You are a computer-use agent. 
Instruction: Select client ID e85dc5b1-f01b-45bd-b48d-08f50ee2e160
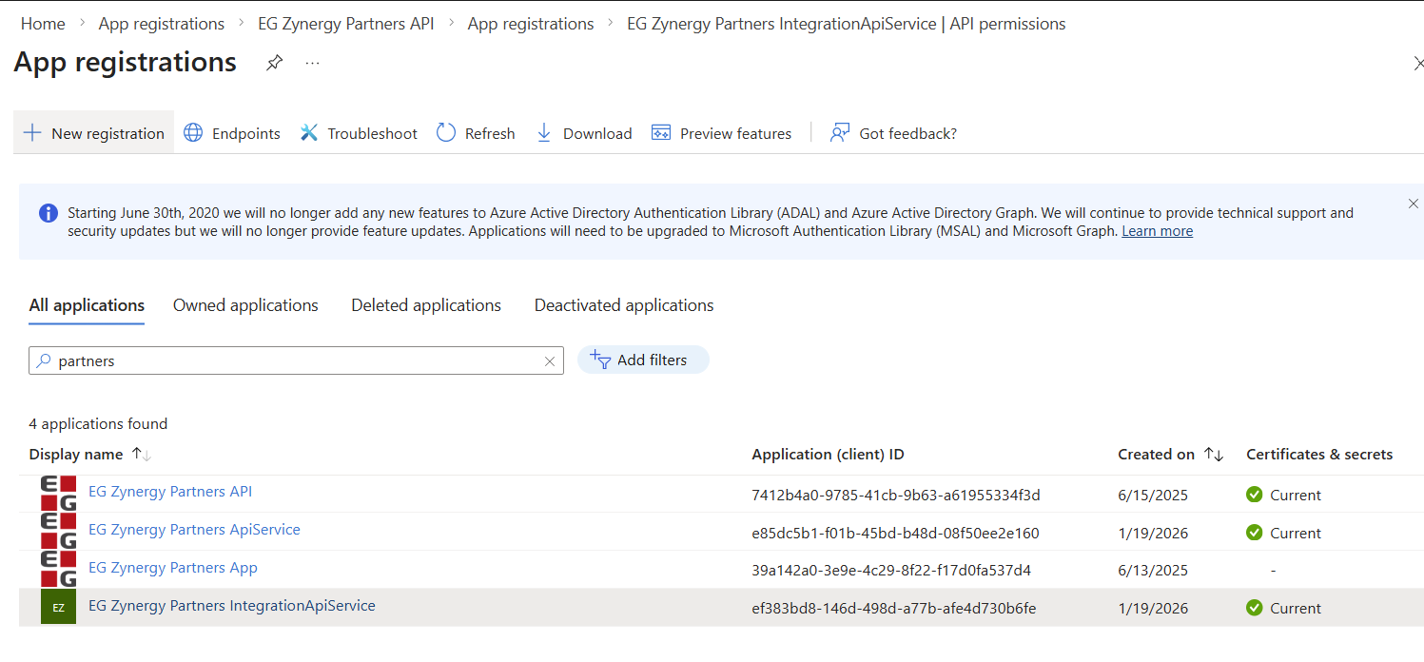point(895,533)
